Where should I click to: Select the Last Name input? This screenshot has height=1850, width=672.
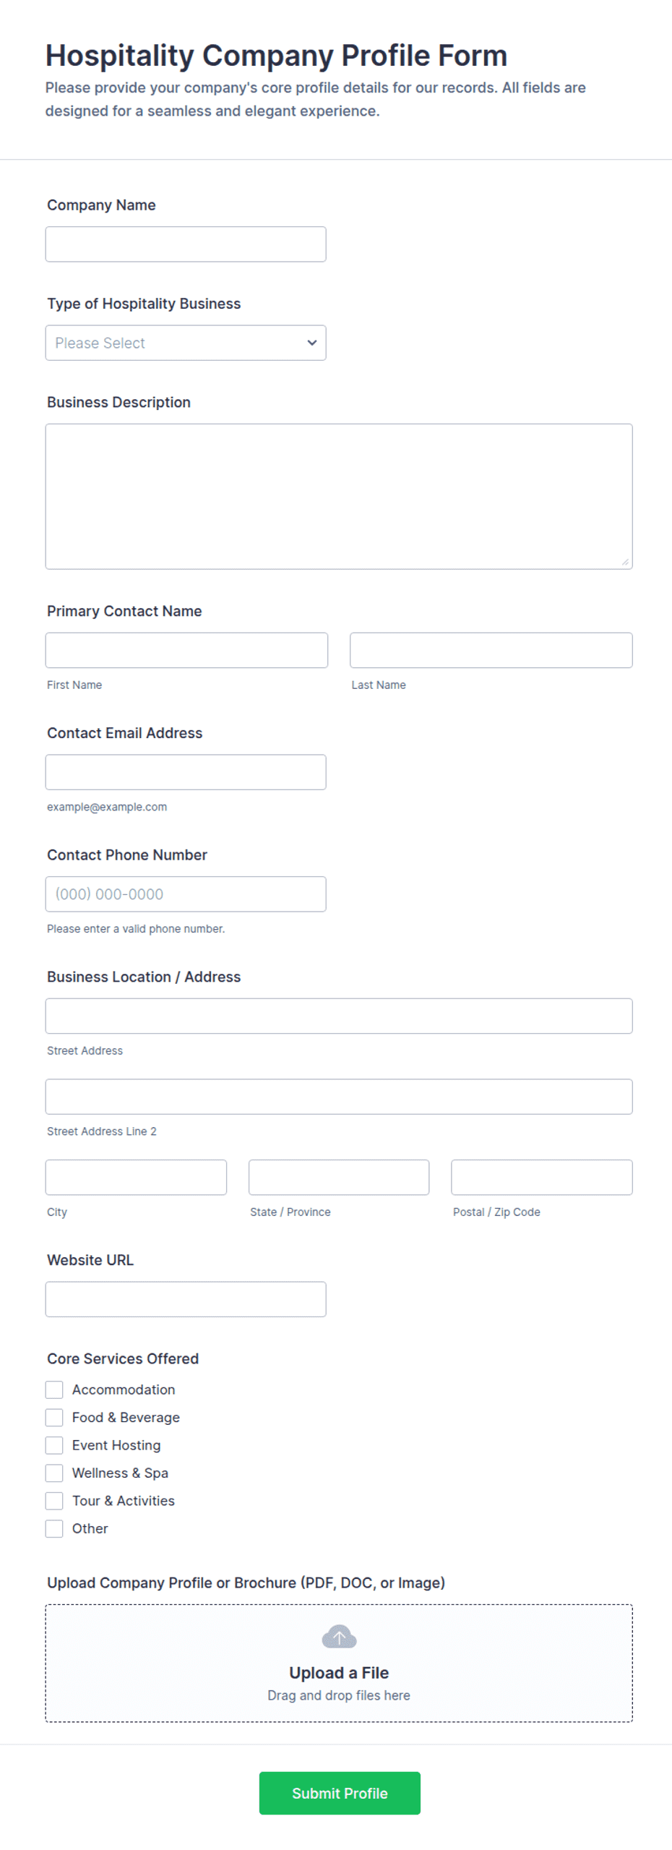click(x=491, y=650)
